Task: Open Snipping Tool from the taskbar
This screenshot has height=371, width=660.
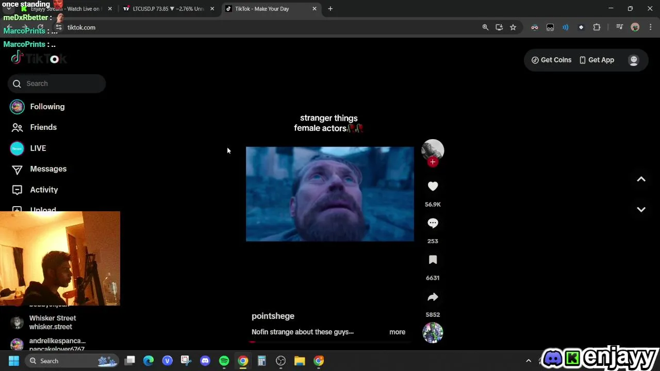Action: [186, 361]
